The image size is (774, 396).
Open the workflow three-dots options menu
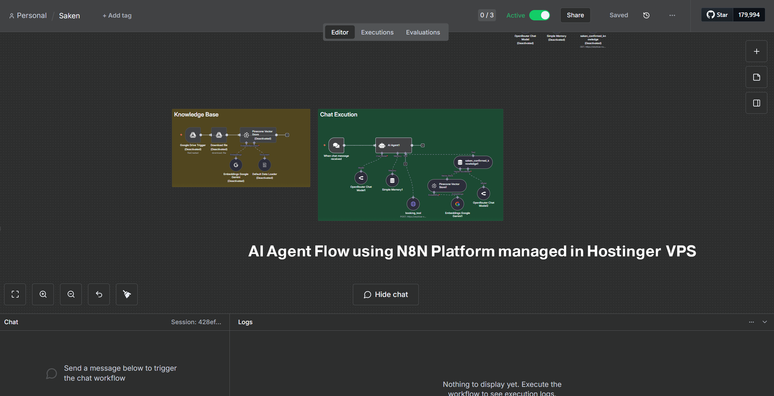672,15
